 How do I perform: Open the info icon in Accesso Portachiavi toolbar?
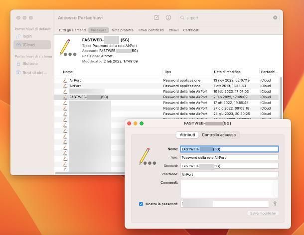(168, 17)
